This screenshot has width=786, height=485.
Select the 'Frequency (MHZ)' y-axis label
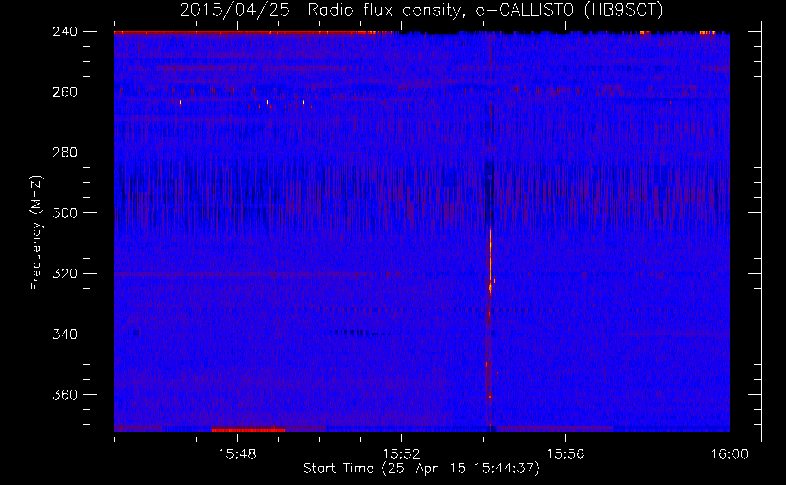36,232
